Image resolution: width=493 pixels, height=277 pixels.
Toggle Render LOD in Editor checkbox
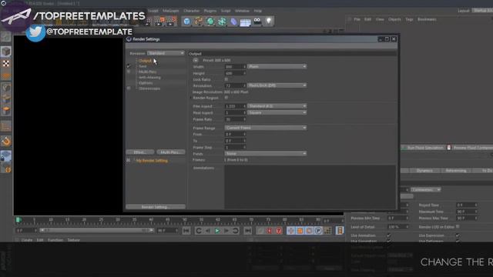458,227
